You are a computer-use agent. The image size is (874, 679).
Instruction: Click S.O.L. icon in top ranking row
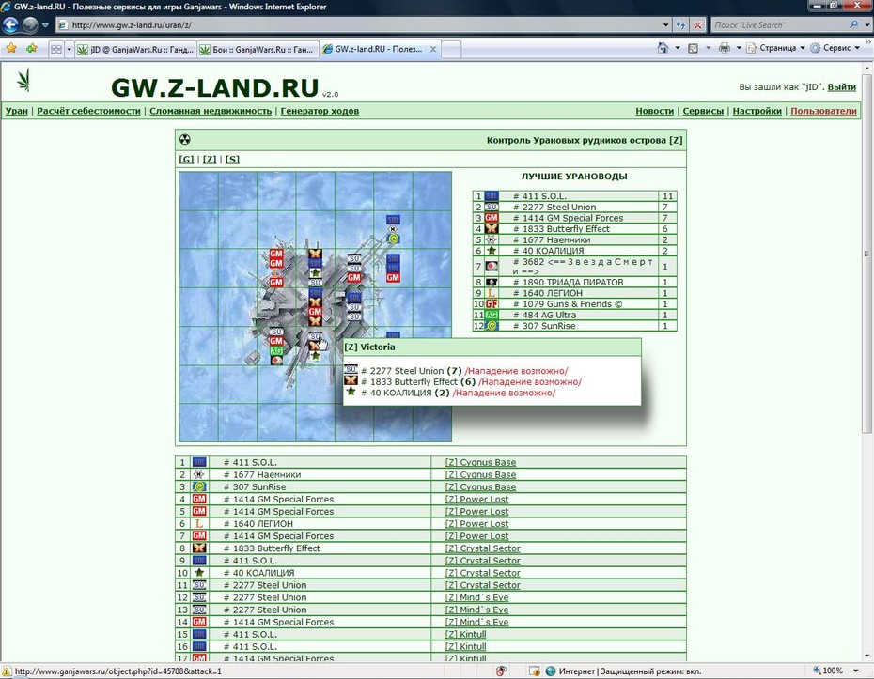(x=492, y=196)
